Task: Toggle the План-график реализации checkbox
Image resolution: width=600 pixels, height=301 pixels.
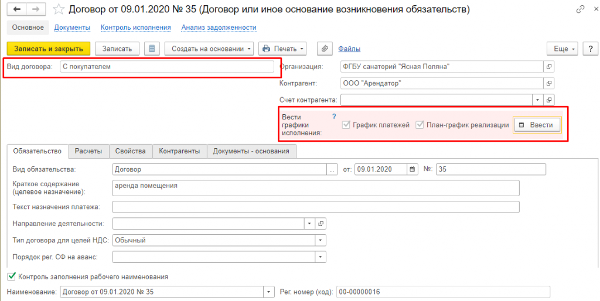Action: (x=420, y=125)
